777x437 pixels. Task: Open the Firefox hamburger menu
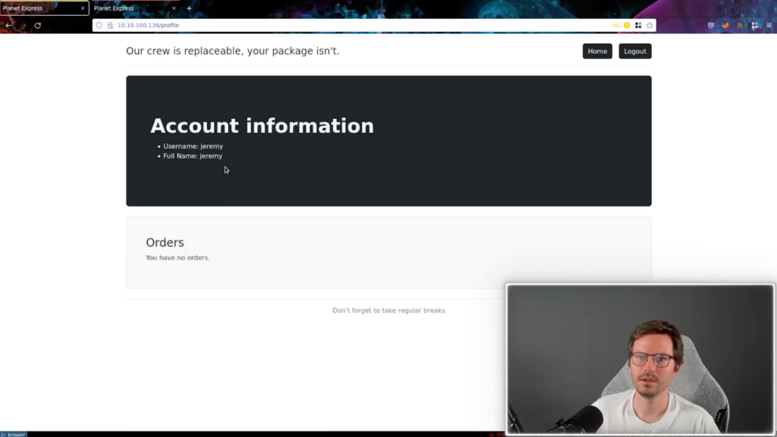(769, 25)
